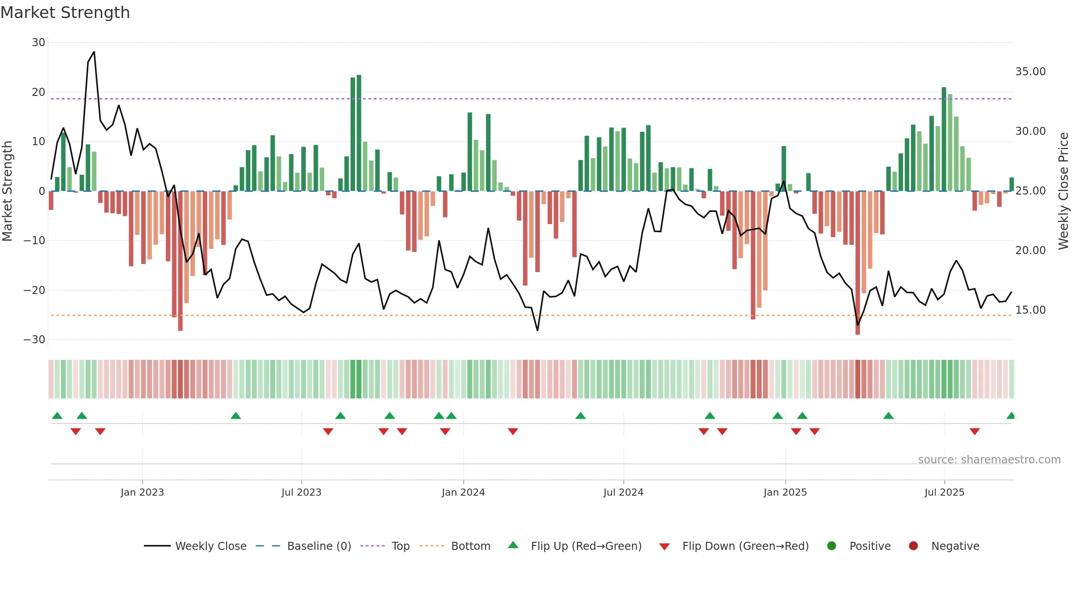Click the Jul 2025 axis label

pyautogui.click(x=944, y=493)
